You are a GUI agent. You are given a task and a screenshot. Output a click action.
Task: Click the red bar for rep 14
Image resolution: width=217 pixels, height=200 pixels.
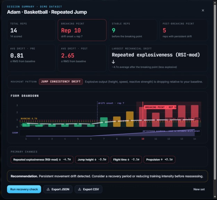click(195, 116)
